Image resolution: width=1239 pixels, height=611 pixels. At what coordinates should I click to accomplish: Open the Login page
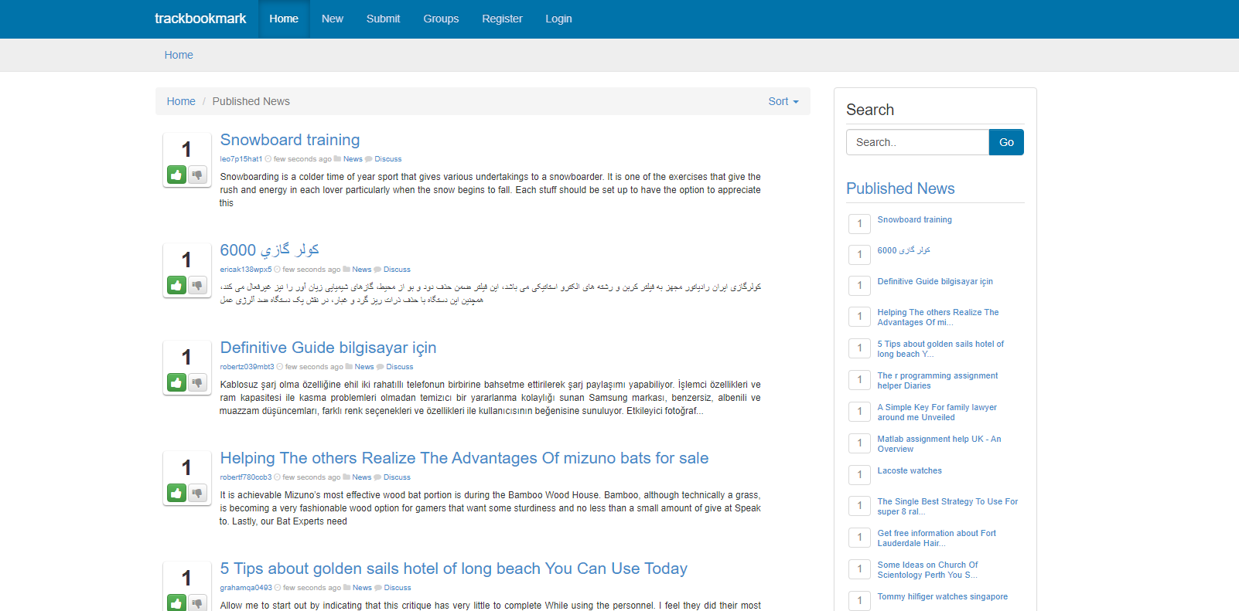tap(558, 19)
